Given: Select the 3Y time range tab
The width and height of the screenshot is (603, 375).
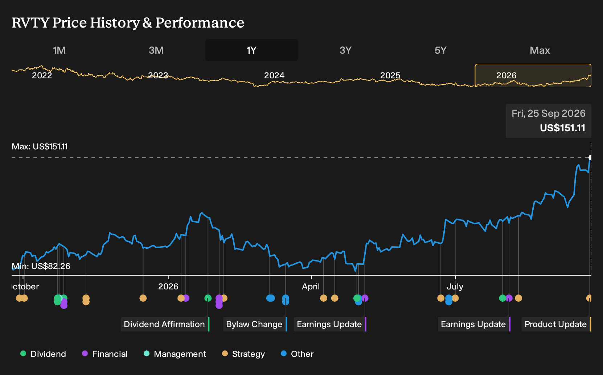Looking at the screenshot, I should coord(345,50).
